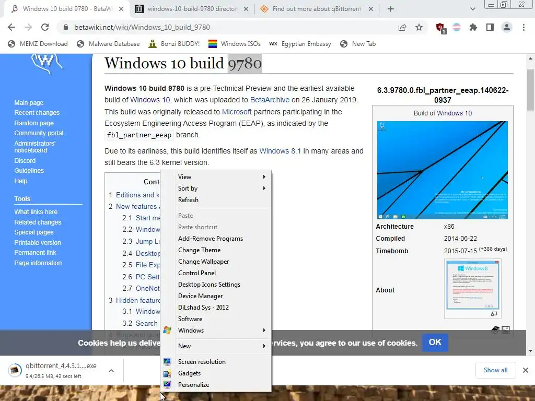Switch to windows-10-build-9780 directory tab
The width and height of the screenshot is (535, 401).
pyautogui.click(x=192, y=9)
